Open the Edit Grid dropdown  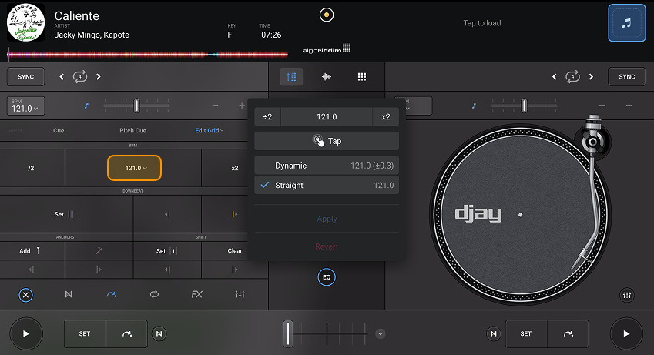pyautogui.click(x=210, y=131)
